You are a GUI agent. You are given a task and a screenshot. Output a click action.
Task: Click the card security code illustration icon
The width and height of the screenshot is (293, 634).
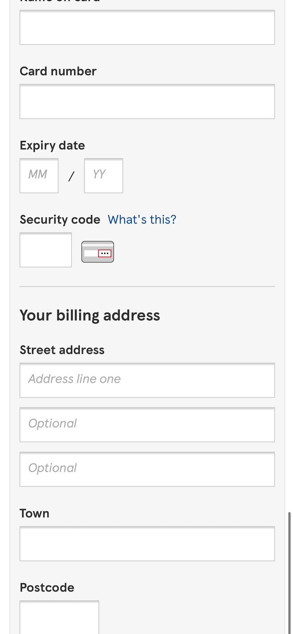point(98,252)
